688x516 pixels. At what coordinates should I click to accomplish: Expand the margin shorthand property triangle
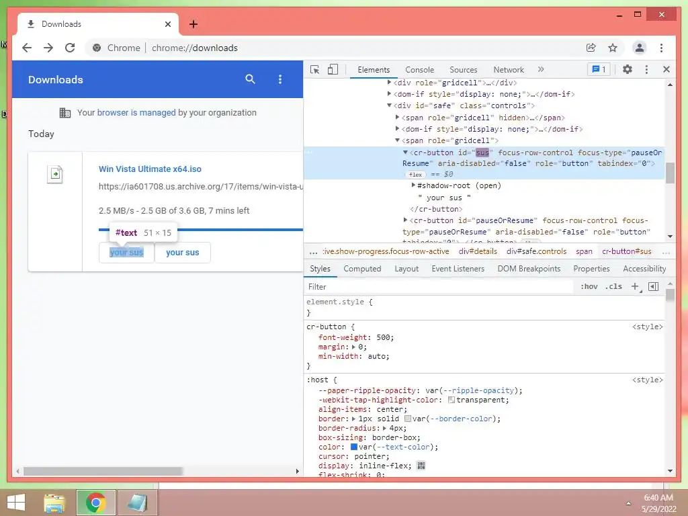(x=353, y=347)
